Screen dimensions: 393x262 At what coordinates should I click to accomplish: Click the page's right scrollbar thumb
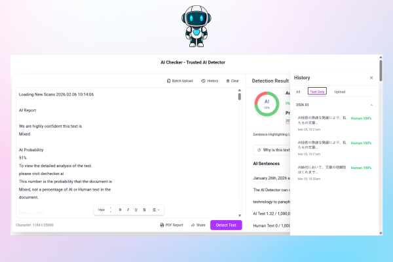pyautogui.click(x=381, y=71)
